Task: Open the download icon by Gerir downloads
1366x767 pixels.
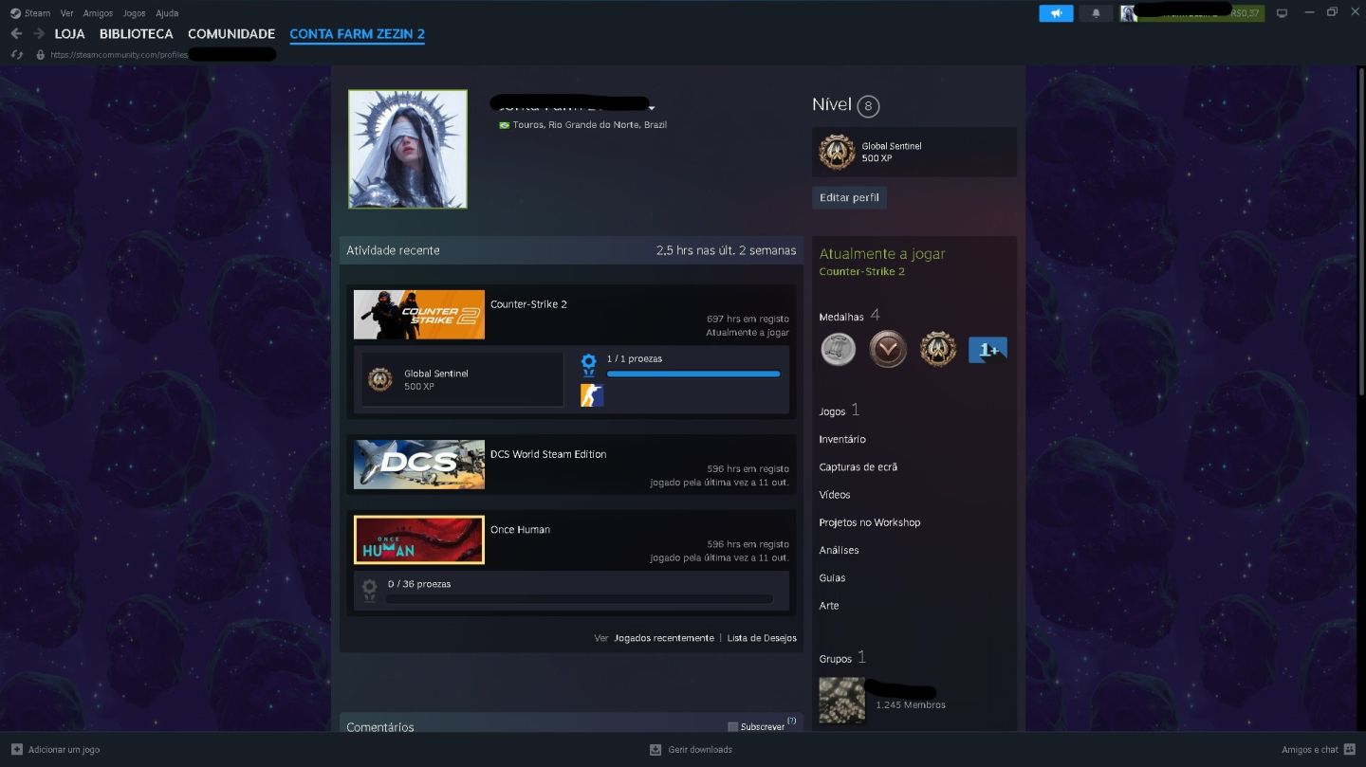Action: (655, 749)
